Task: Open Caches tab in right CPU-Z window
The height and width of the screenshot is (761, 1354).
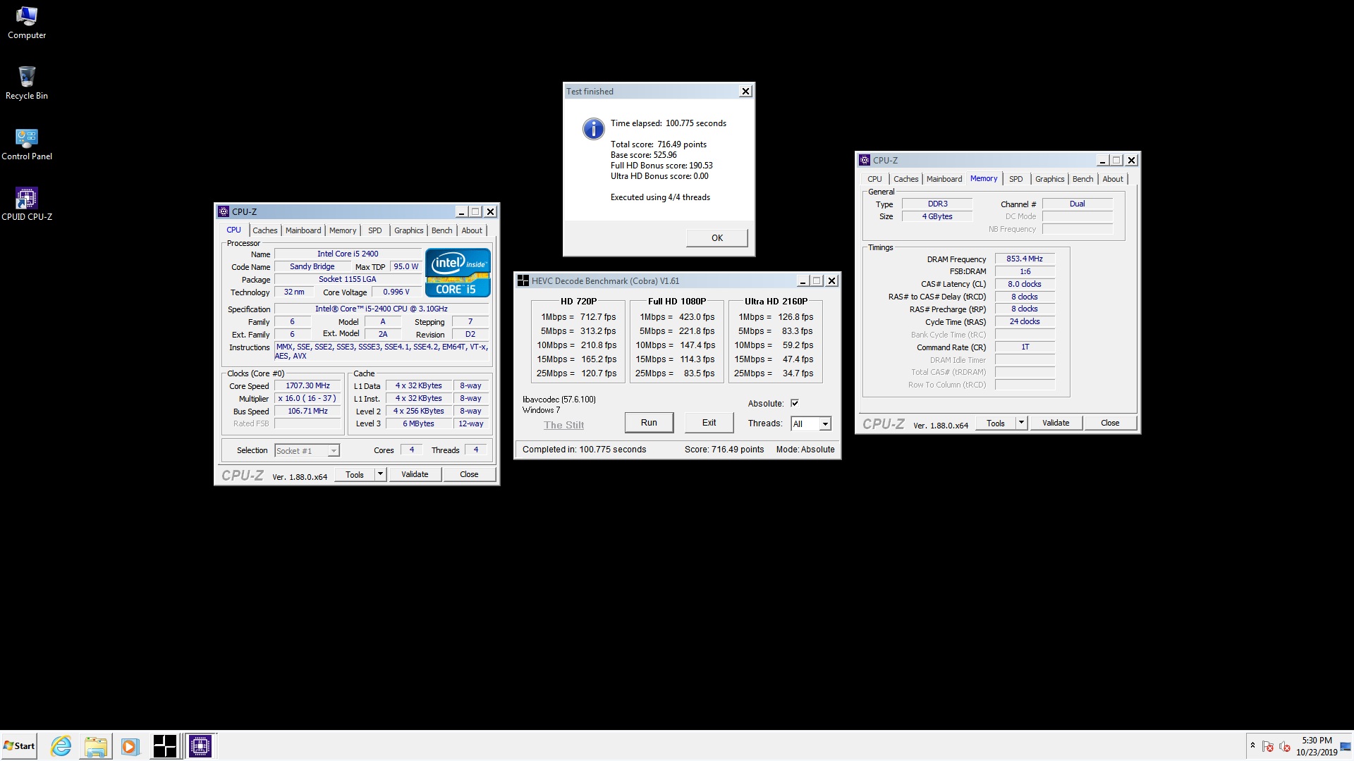Action: (906, 179)
